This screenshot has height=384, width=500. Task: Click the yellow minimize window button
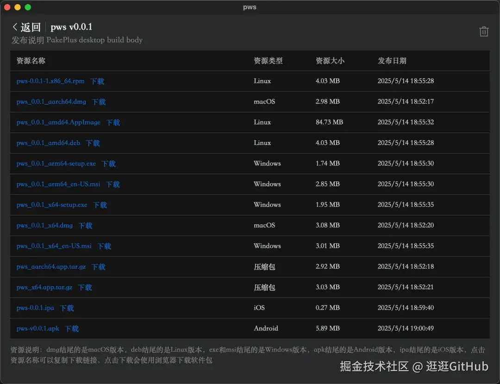16,7
